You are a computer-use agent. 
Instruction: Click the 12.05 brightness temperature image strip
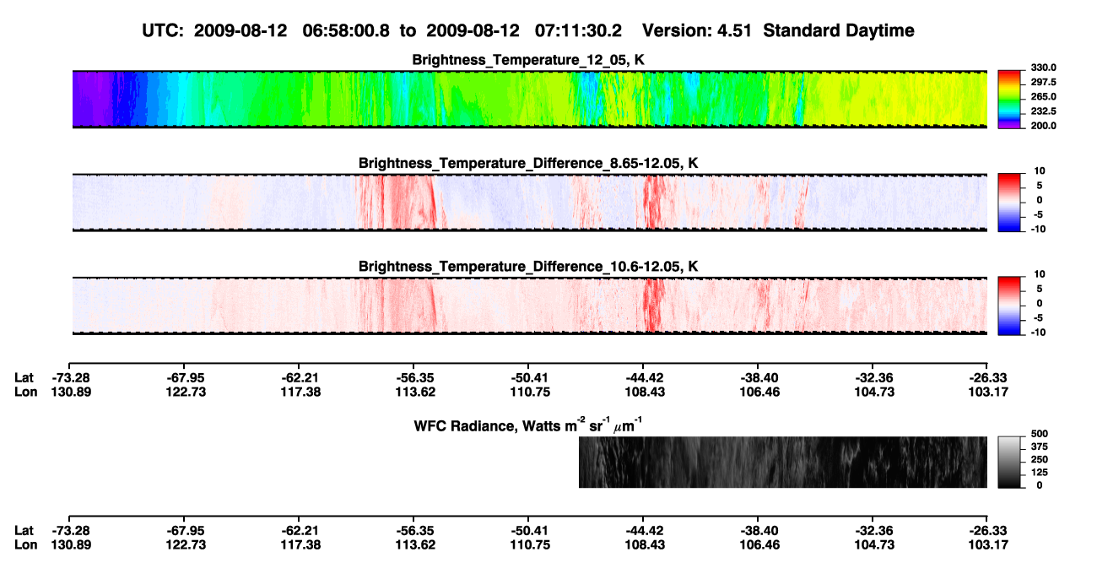[x=530, y=99]
